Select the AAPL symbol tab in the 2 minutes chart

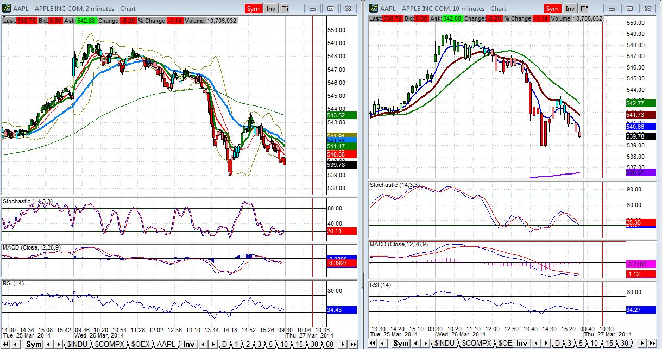166,344
